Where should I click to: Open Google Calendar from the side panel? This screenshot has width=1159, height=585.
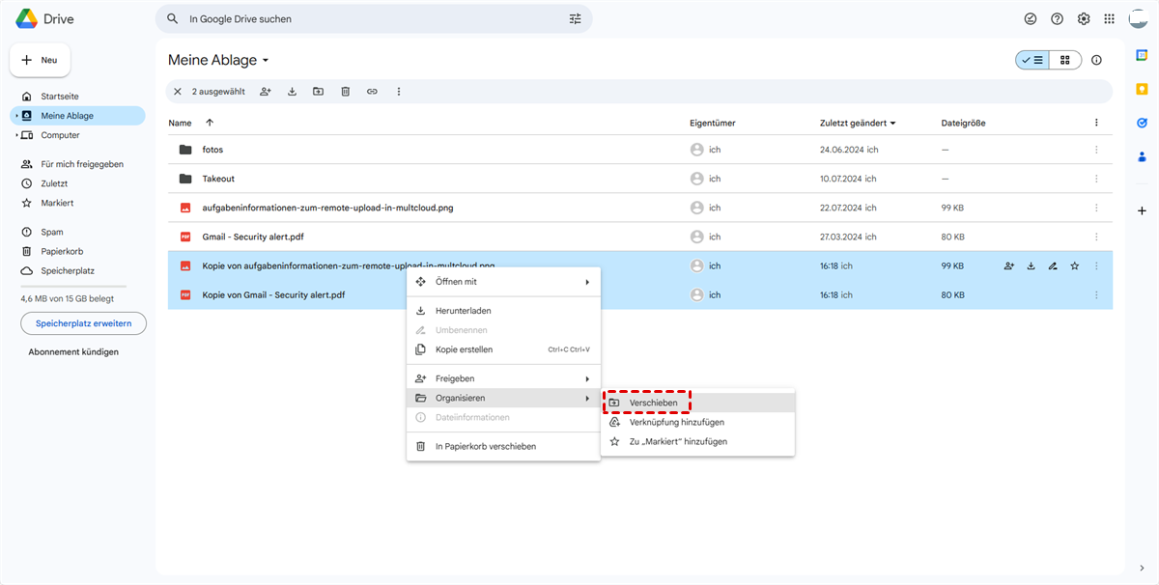(1142, 55)
